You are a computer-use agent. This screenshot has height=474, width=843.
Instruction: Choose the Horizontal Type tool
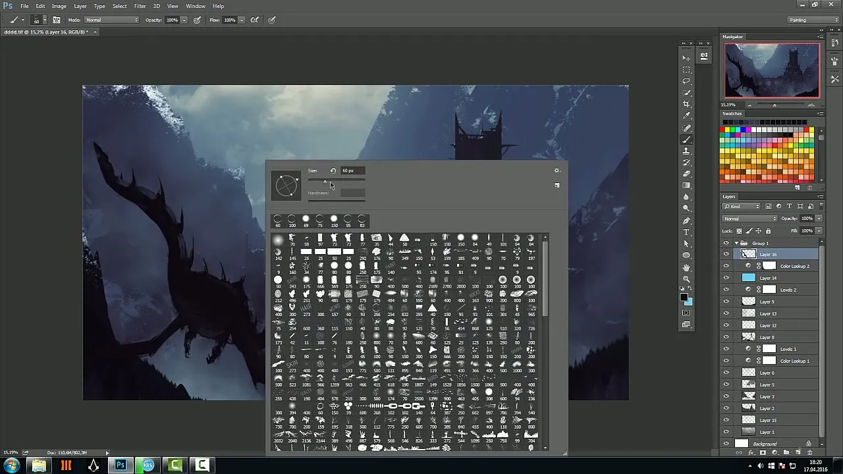686,232
